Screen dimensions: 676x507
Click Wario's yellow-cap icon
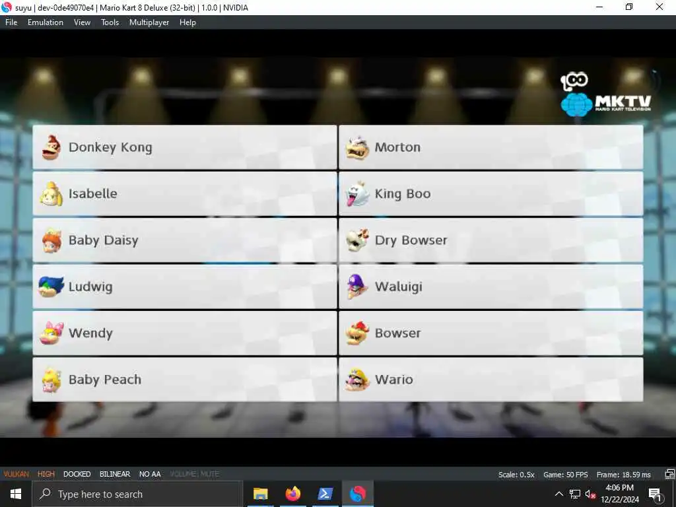coord(357,380)
